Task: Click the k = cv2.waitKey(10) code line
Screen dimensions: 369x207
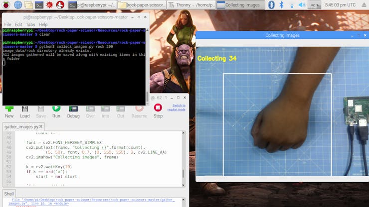Action: pyautogui.click(x=49, y=167)
